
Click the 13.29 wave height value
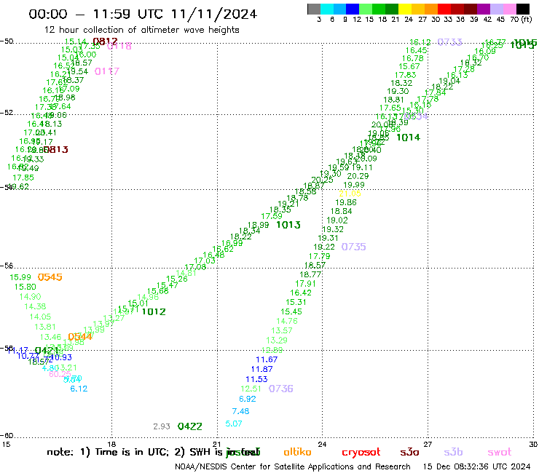277,341
